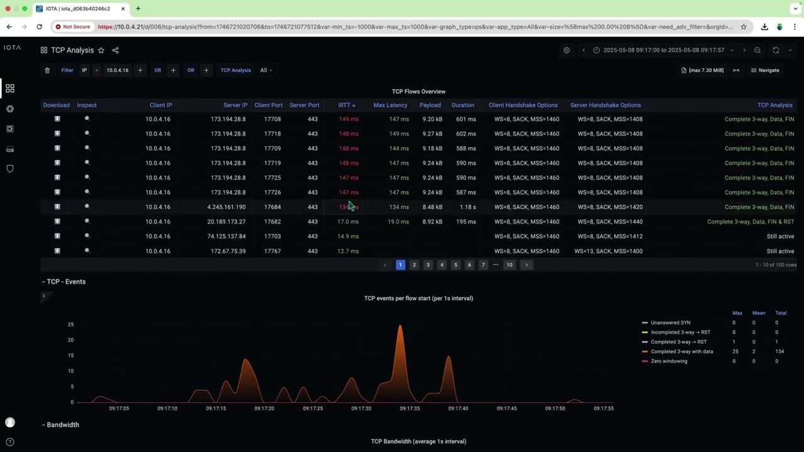The width and height of the screenshot is (804, 452).
Task: Sort by Payload column header
Action: coord(430,105)
